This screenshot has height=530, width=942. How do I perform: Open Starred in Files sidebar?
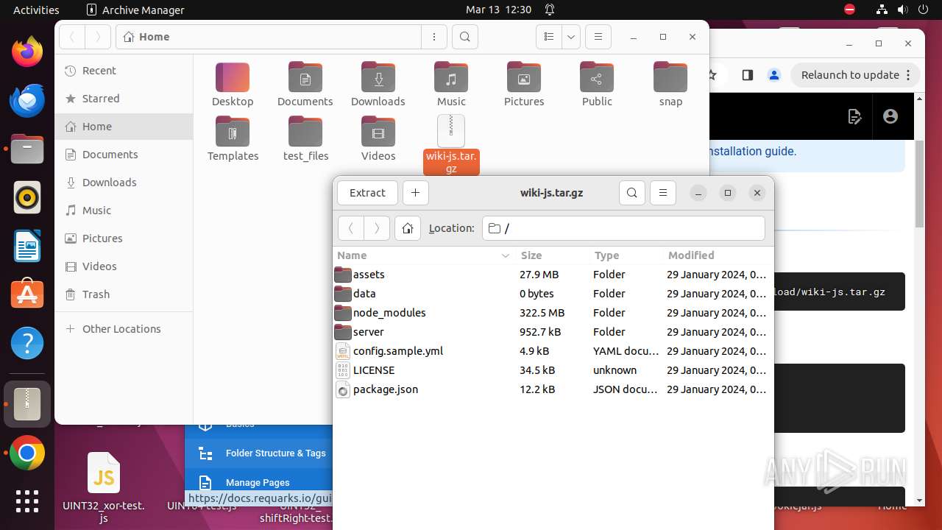(124, 99)
